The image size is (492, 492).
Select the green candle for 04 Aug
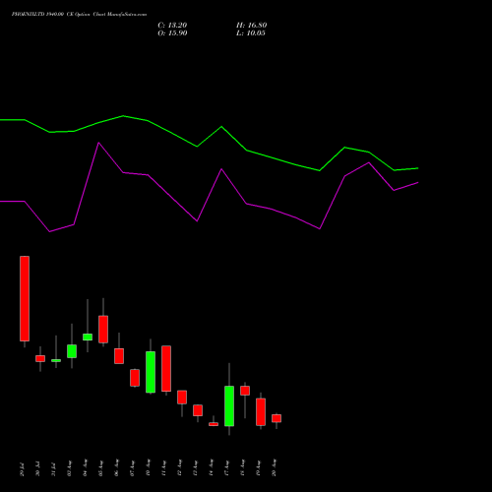point(88,337)
